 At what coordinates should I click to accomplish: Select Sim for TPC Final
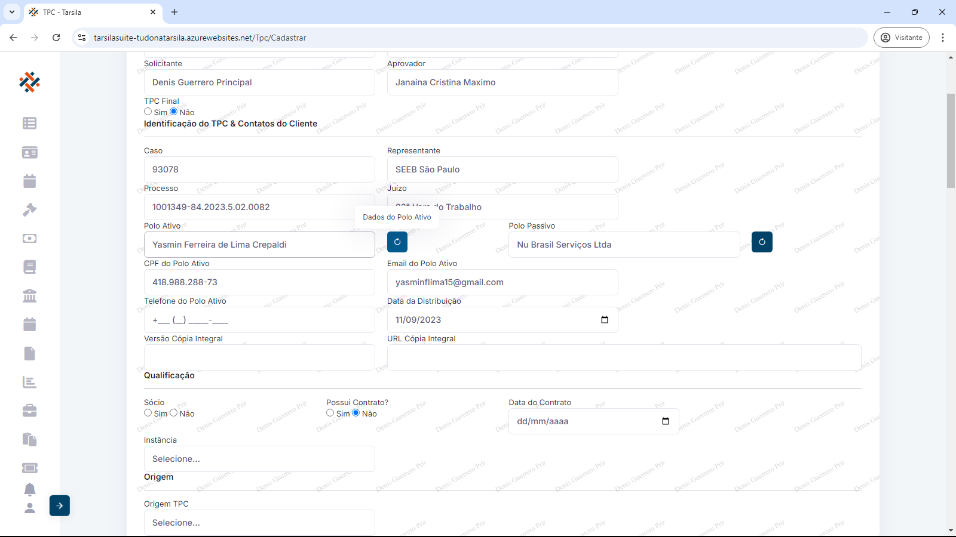tap(148, 112)
